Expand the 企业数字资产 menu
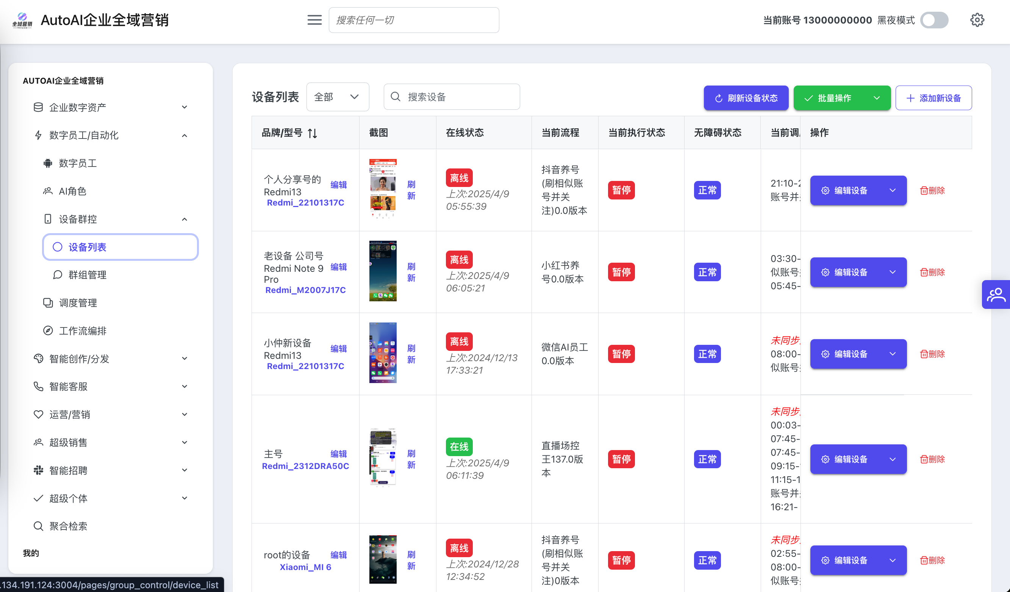The height and width of the screenshot is (592, 1010). coord(111,107)
